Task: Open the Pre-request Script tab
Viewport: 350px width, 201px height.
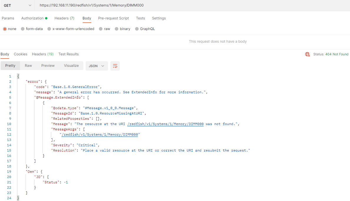Action: [x=113, y=18]
